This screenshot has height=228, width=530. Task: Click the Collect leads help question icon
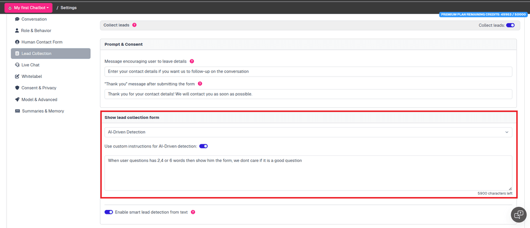pos(134,25)
